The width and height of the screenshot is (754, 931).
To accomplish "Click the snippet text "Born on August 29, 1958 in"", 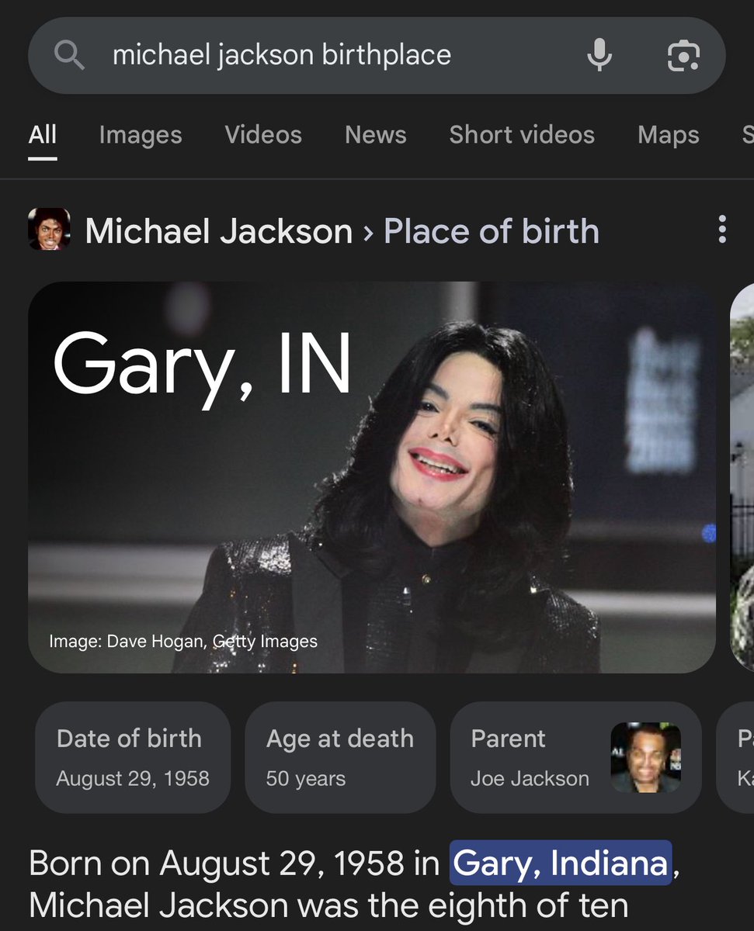I will pos(235,863).
